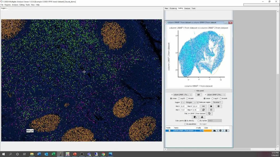
Task: Open the Region number dropdown
Action: coord(182,102)
